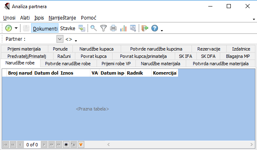Click the green refresh icon
This screenshot has width=257, height=150.
9,28
